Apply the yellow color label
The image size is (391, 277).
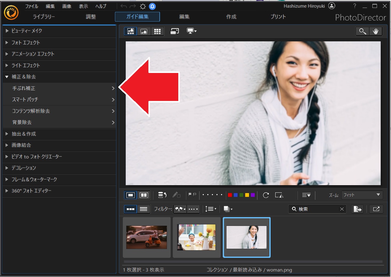pos(247,195)
